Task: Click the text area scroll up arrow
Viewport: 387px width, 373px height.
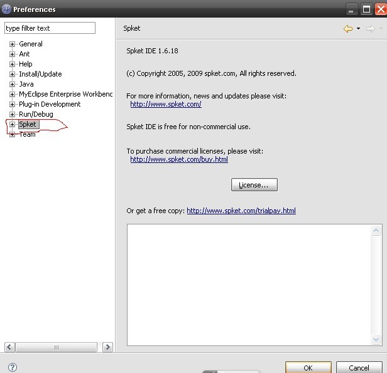Action: (x=376, y=231)
